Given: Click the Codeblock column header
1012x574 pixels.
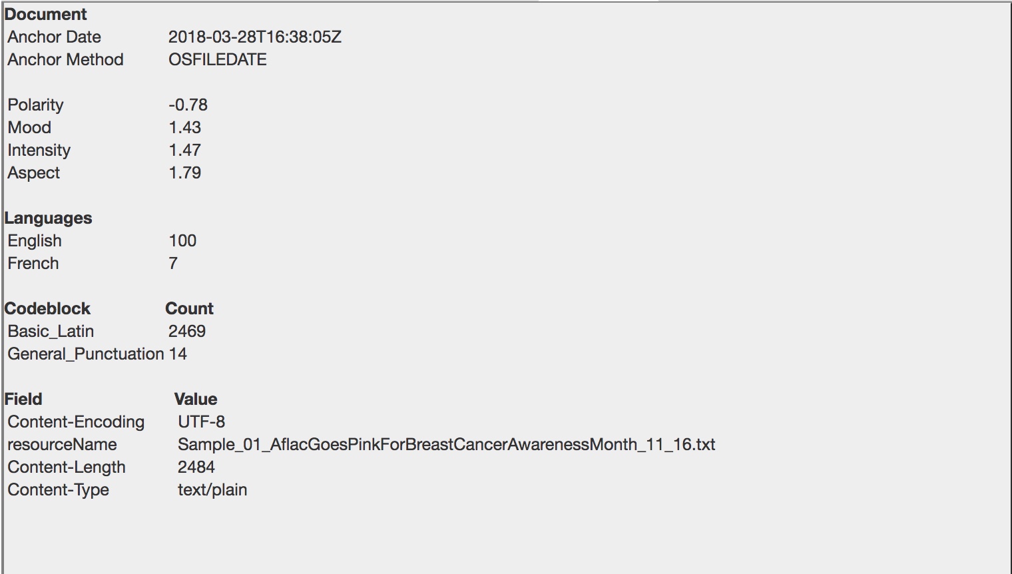Looking at the screenshot, I should tap(47, 308).
